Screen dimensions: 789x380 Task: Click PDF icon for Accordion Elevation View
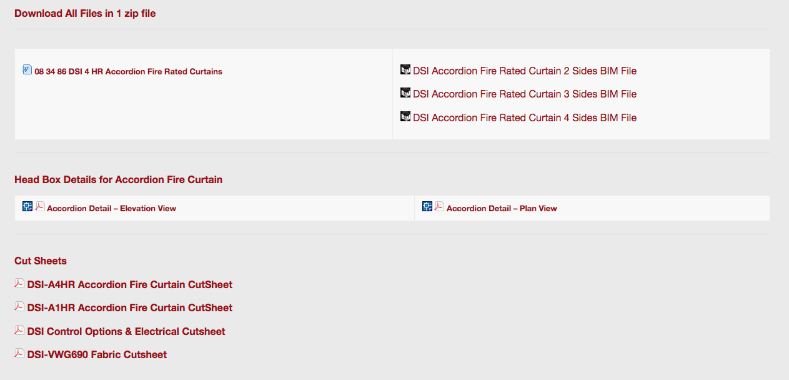[x=40, y=206]
